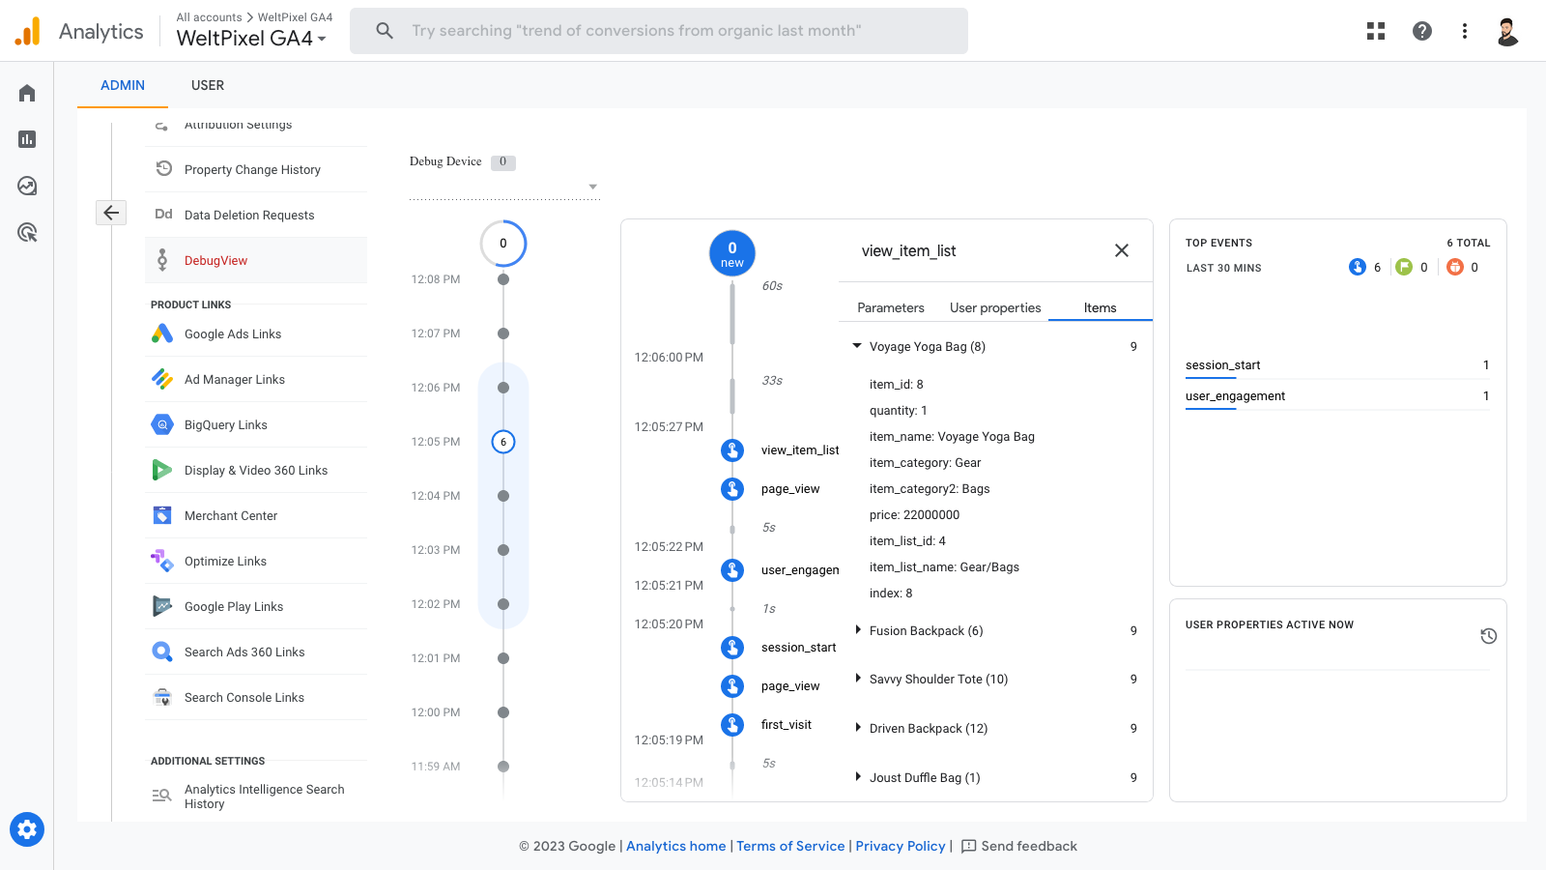Click the Search Console Links icon
Image resolution: width=1546 pixels, height=870 pixels.
[x=162, y=697]
